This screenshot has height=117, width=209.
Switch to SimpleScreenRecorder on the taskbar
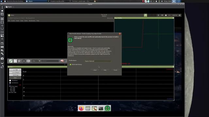pos(57,1)
